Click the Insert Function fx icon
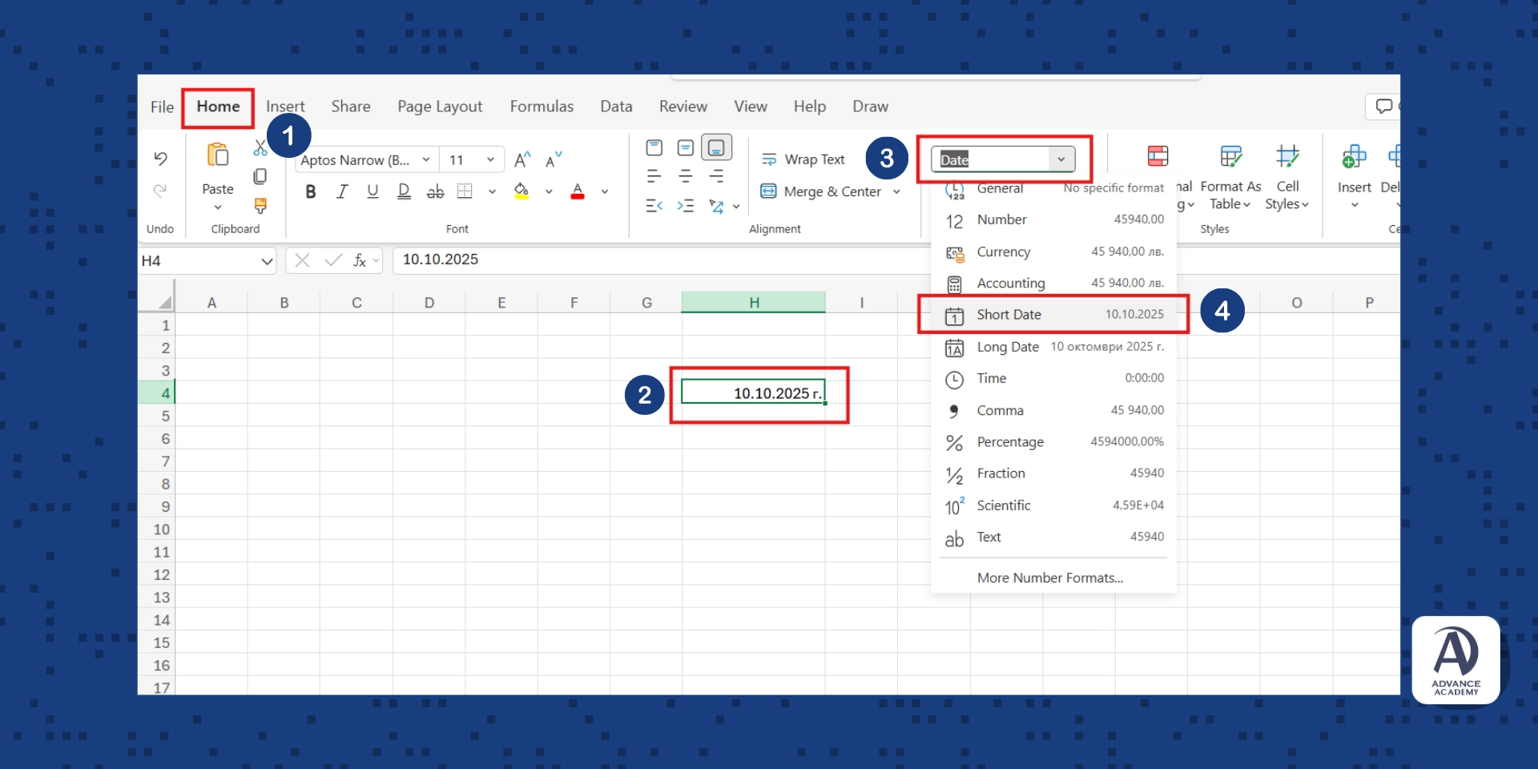 tap(360, 260)
